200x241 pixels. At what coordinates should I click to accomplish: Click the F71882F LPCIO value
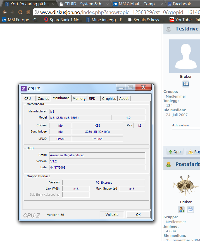coord(97,139)
